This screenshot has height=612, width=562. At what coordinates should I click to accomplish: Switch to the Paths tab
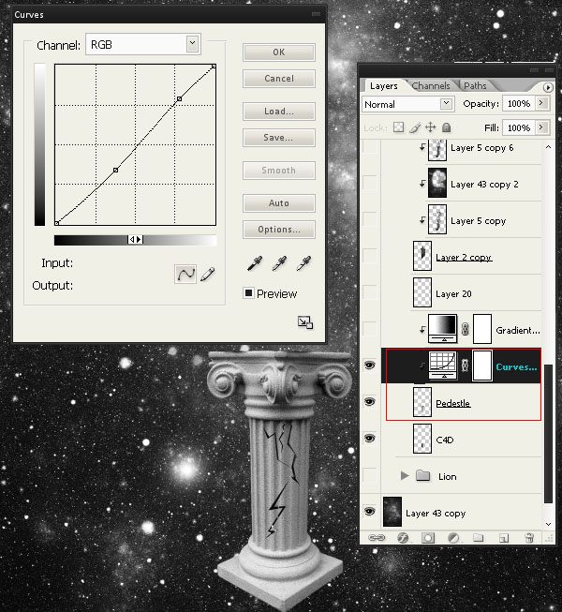(x=475, y=86)
